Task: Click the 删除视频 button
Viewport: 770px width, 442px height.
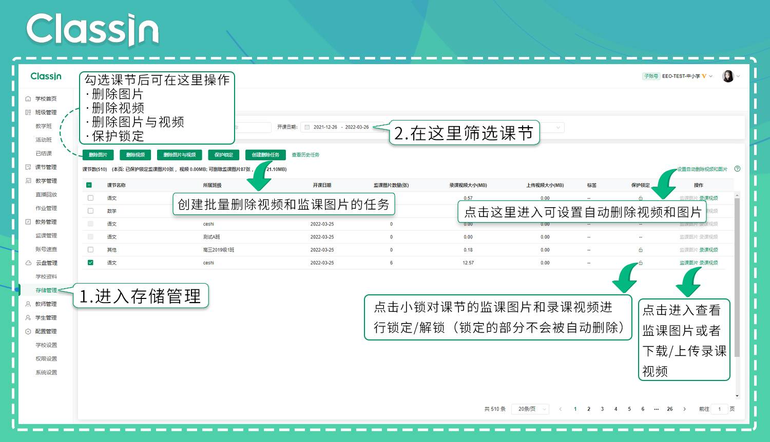Action: point(136,155)
